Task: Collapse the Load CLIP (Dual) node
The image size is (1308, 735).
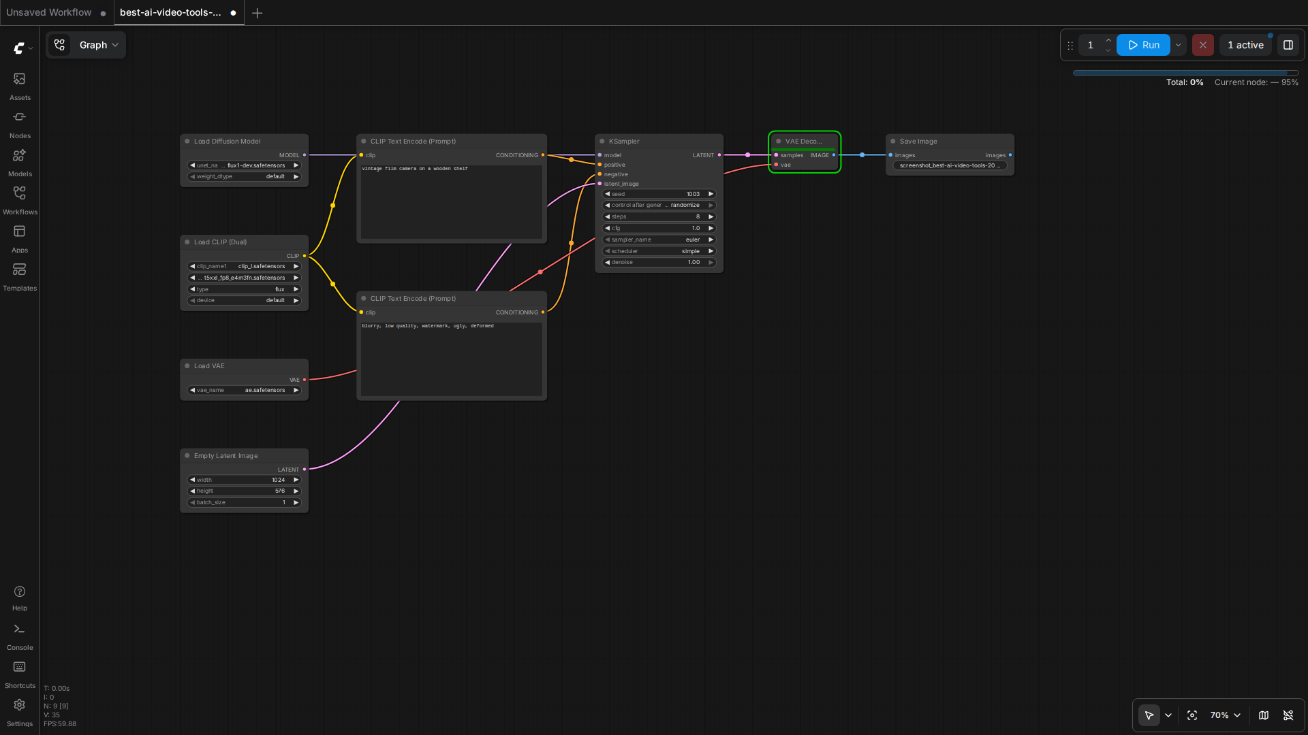Action: 187,242
